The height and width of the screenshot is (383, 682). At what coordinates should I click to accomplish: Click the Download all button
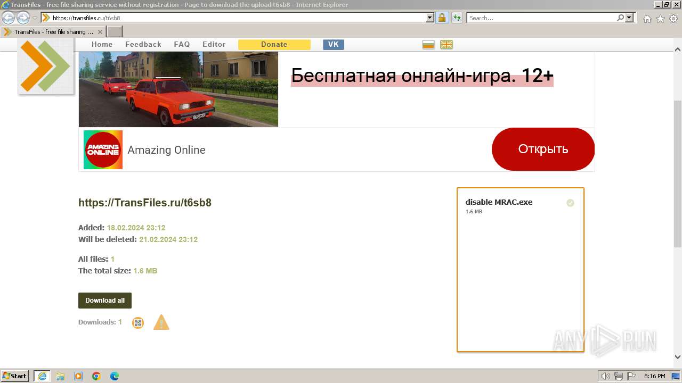pyautogui.click(x=105, y=301)
